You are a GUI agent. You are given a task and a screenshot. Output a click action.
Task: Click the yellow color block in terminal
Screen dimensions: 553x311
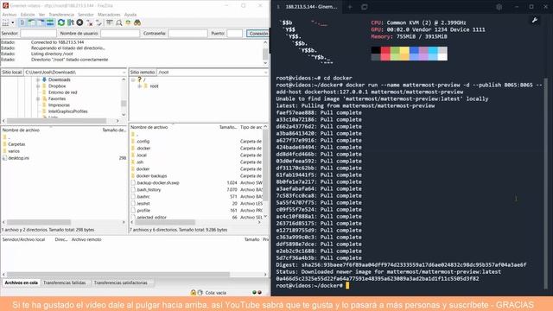click(x=404, y=50)
